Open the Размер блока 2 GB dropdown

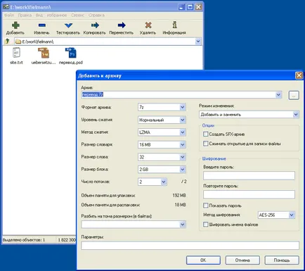point(183,170)
